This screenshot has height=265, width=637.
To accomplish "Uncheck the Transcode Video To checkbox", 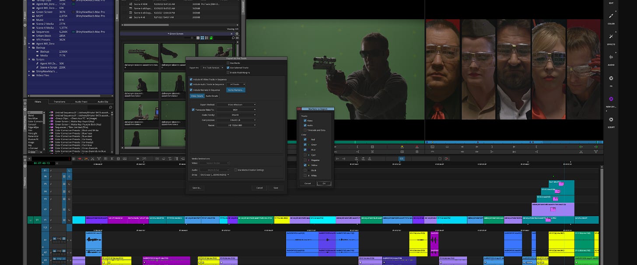I will click(193, 110).
